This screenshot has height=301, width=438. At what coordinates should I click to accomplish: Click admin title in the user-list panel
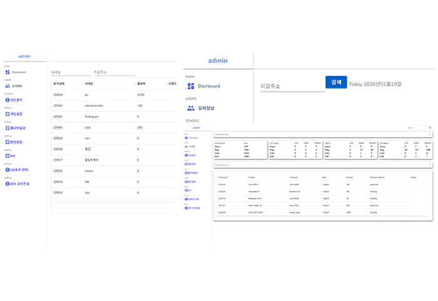[x=24, y=56]
